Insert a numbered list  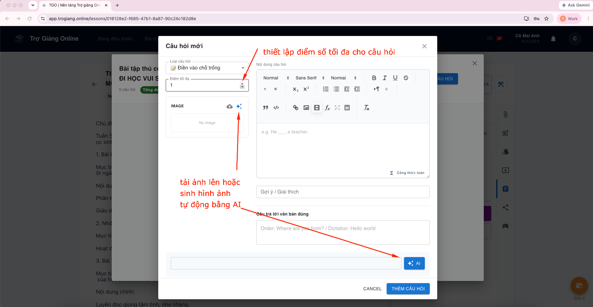[x=326, y=89]
